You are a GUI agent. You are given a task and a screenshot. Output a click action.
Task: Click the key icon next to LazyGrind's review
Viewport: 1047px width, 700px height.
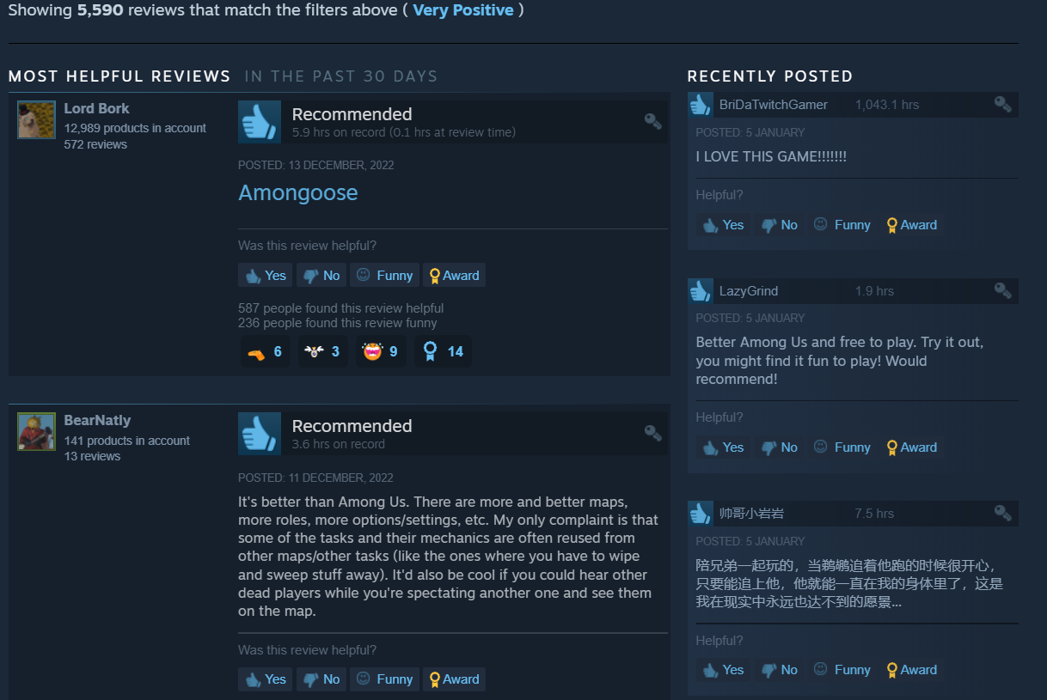click(x=1002, y=290)
